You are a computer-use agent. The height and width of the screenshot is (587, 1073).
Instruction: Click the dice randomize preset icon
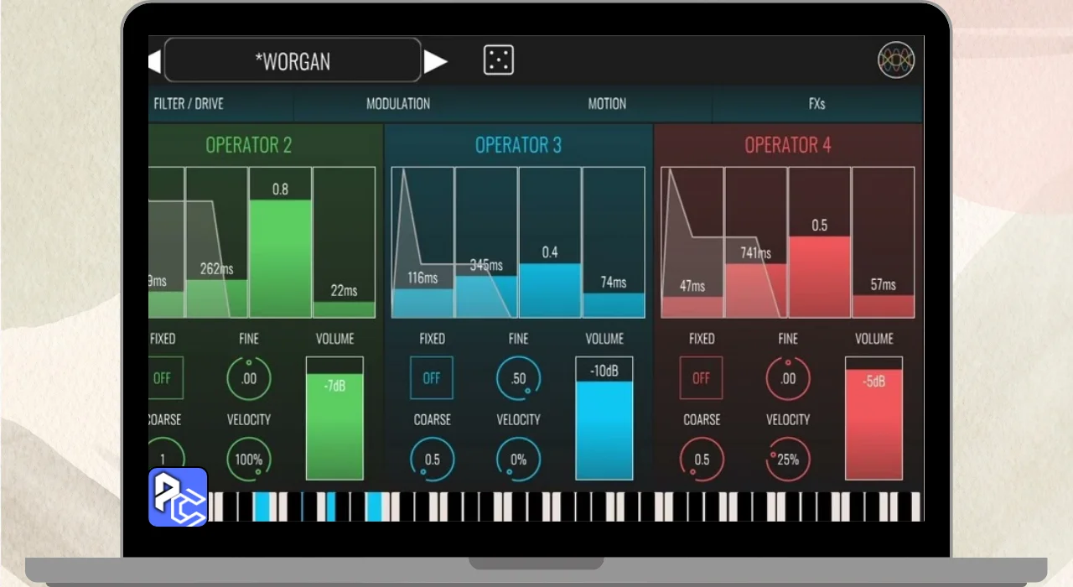point(499,60)
